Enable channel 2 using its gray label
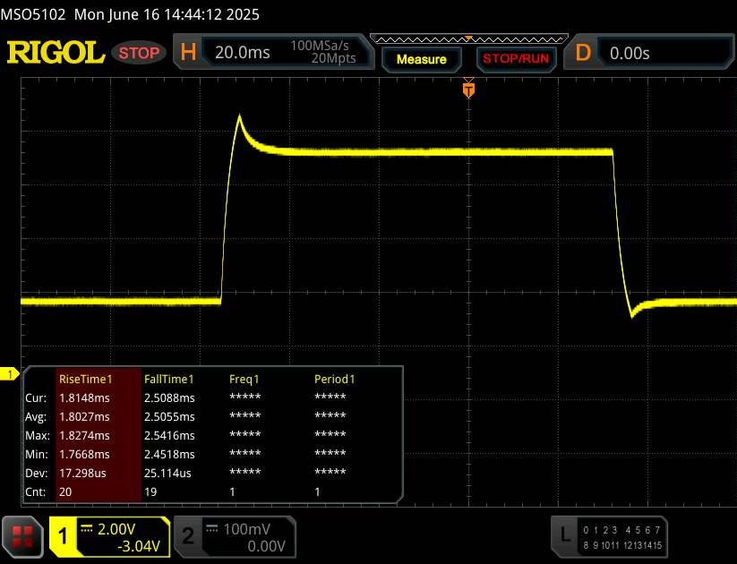 point(187,536)
